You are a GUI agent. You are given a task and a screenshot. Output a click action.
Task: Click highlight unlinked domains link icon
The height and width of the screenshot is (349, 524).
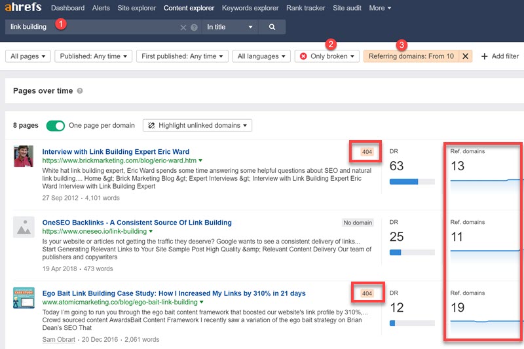(x=151, y=125)
